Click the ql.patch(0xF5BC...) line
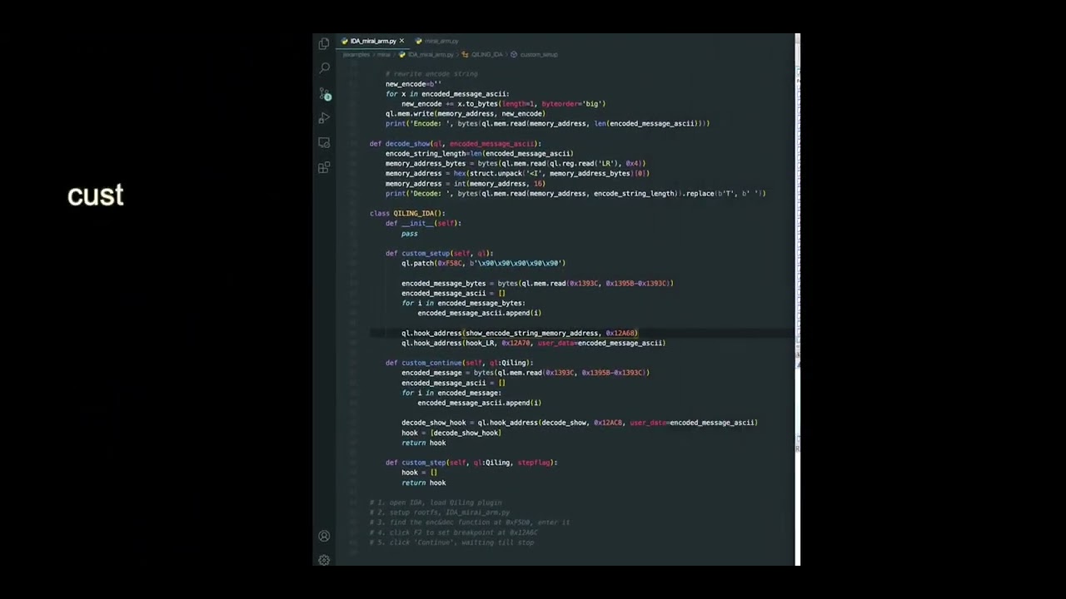1066x599 pixels. (x=483, y=263)
